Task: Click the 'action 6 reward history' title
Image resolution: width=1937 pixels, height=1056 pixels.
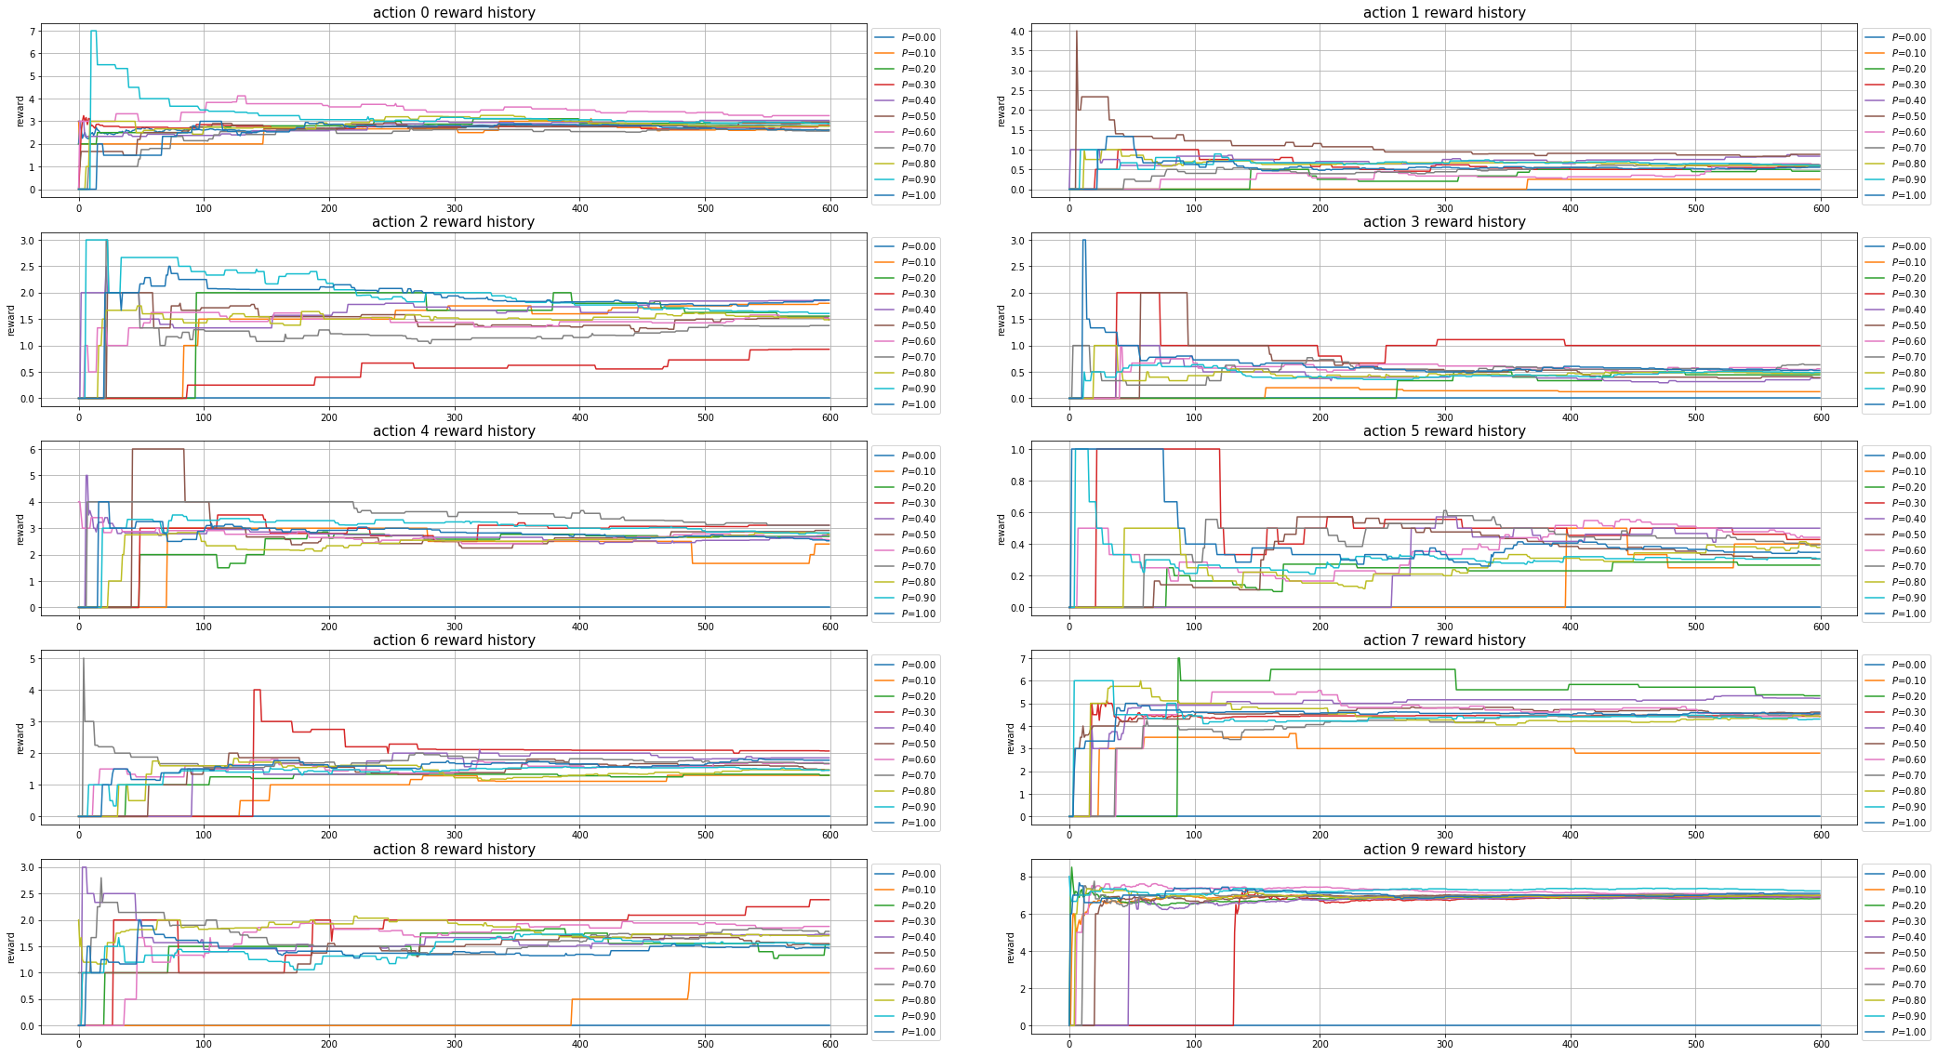Action: point(453,640)
